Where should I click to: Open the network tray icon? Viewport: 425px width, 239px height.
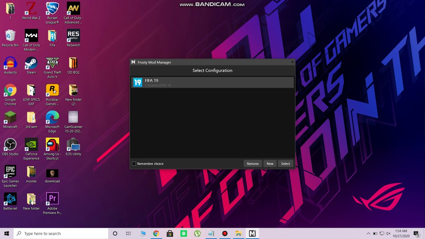point(382,233)
